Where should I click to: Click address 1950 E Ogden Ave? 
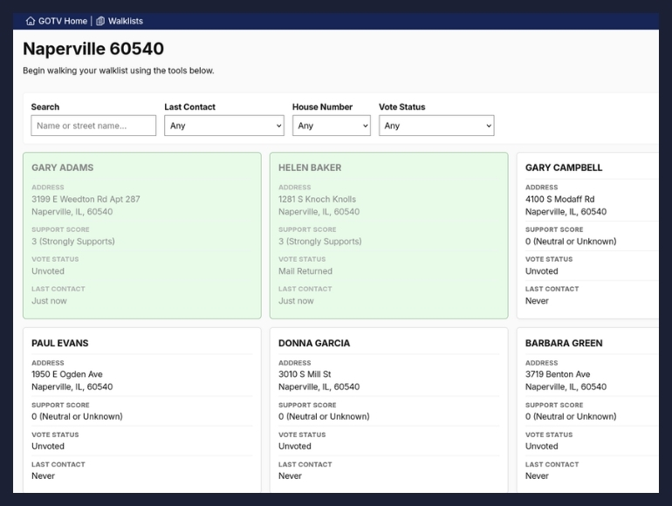(x=67, y=374)
